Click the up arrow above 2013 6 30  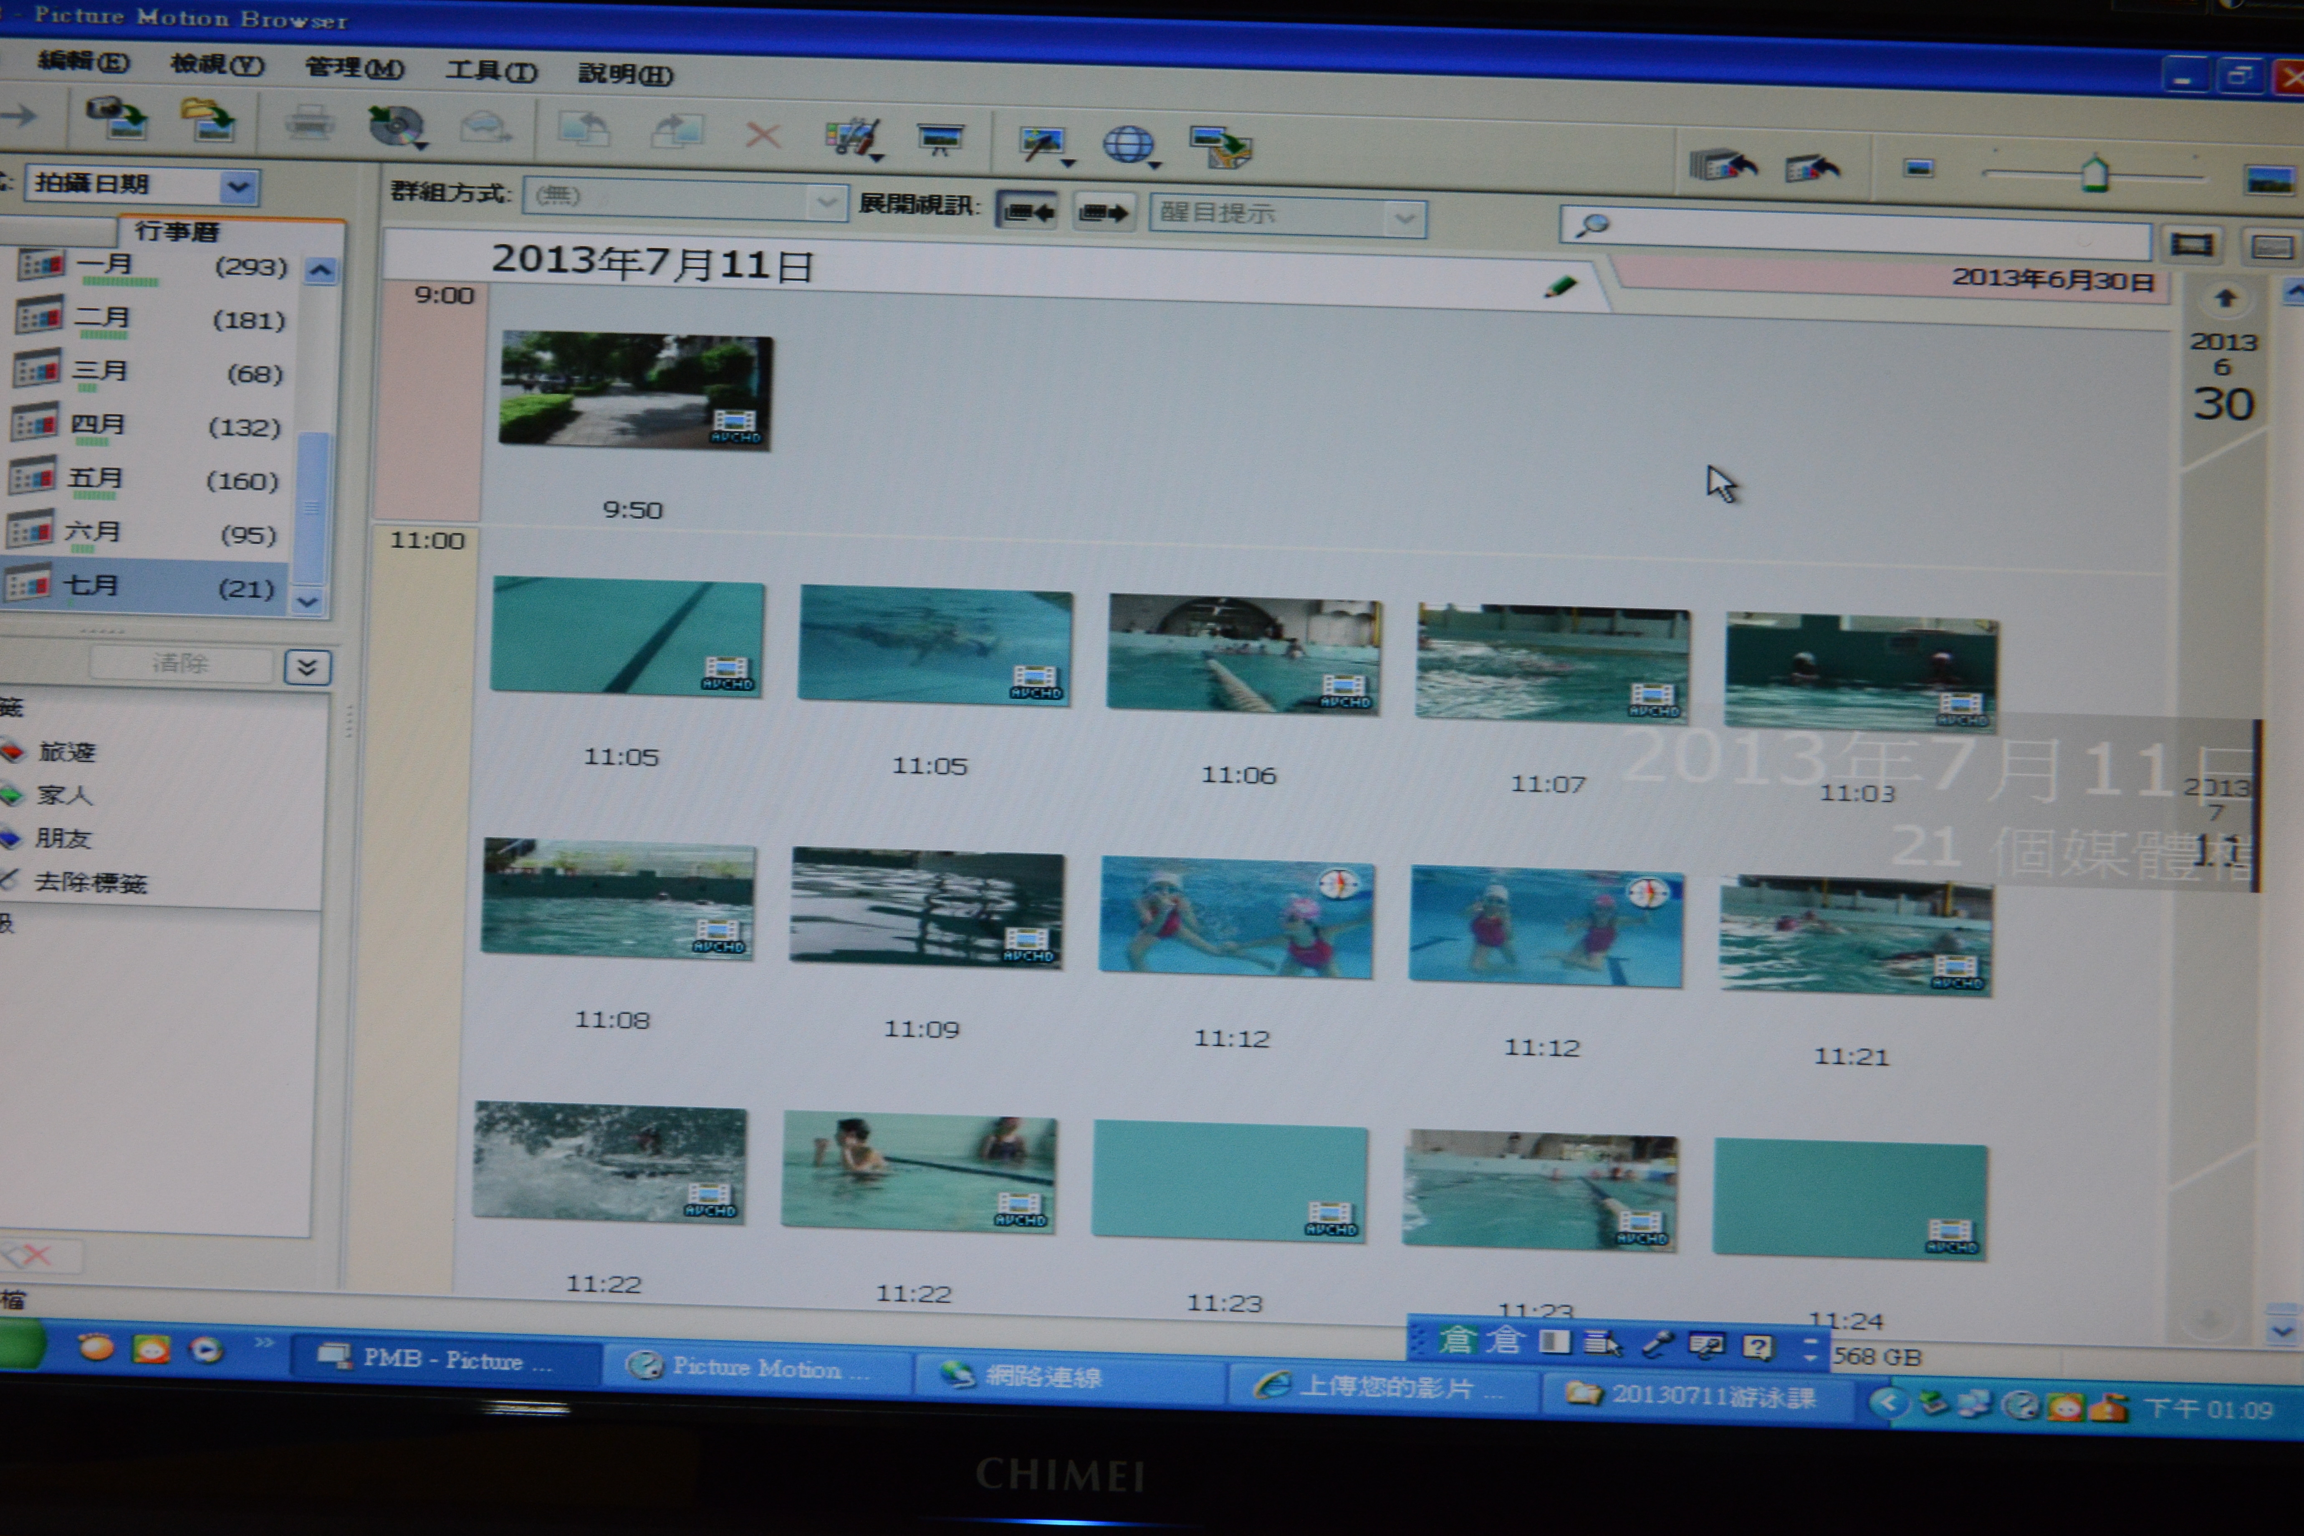[2225, 298]
